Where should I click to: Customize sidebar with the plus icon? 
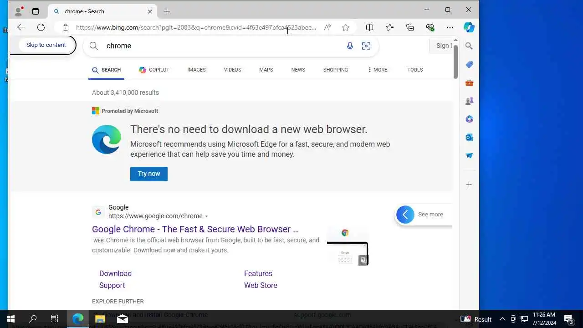(469, 185)
